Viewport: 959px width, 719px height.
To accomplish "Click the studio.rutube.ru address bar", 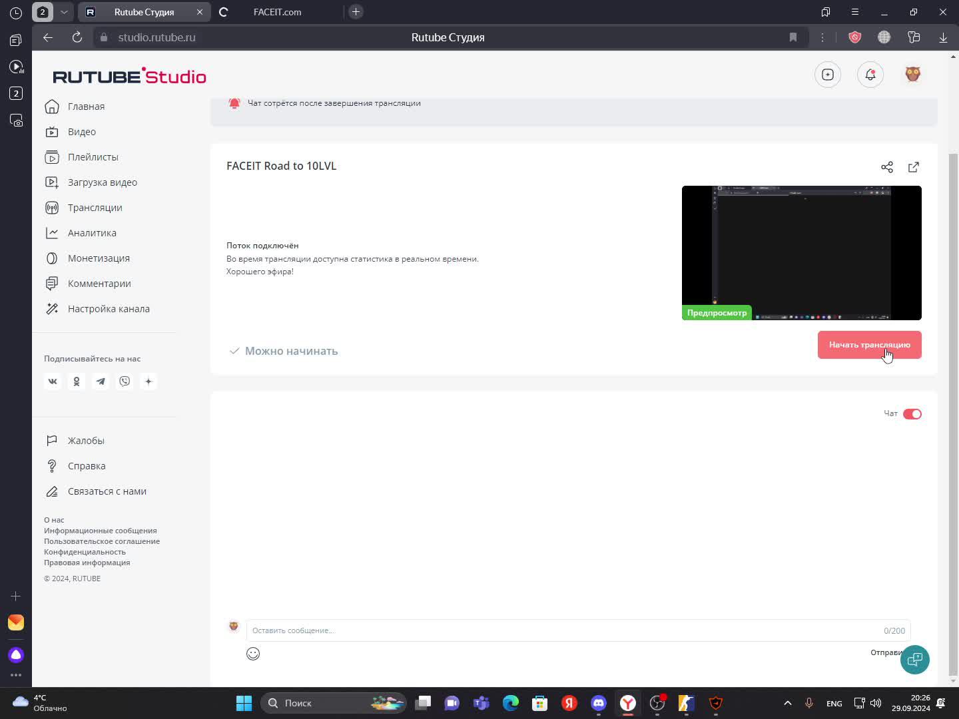I will click(157, 37).
